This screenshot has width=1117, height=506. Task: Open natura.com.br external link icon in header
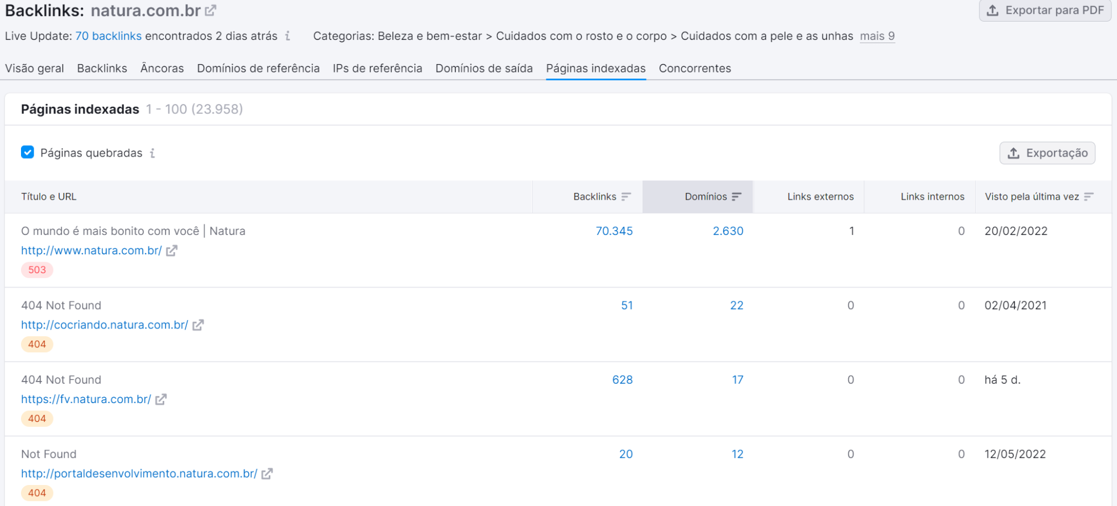click(x=211, y=11)
